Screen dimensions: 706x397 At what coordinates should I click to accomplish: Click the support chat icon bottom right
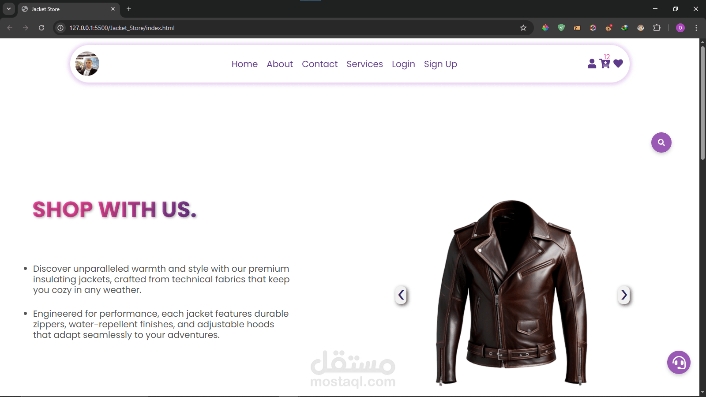[x=678, y=363]
